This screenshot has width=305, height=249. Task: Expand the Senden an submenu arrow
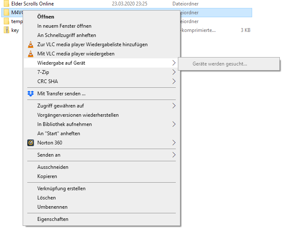[x=174, y=155]
